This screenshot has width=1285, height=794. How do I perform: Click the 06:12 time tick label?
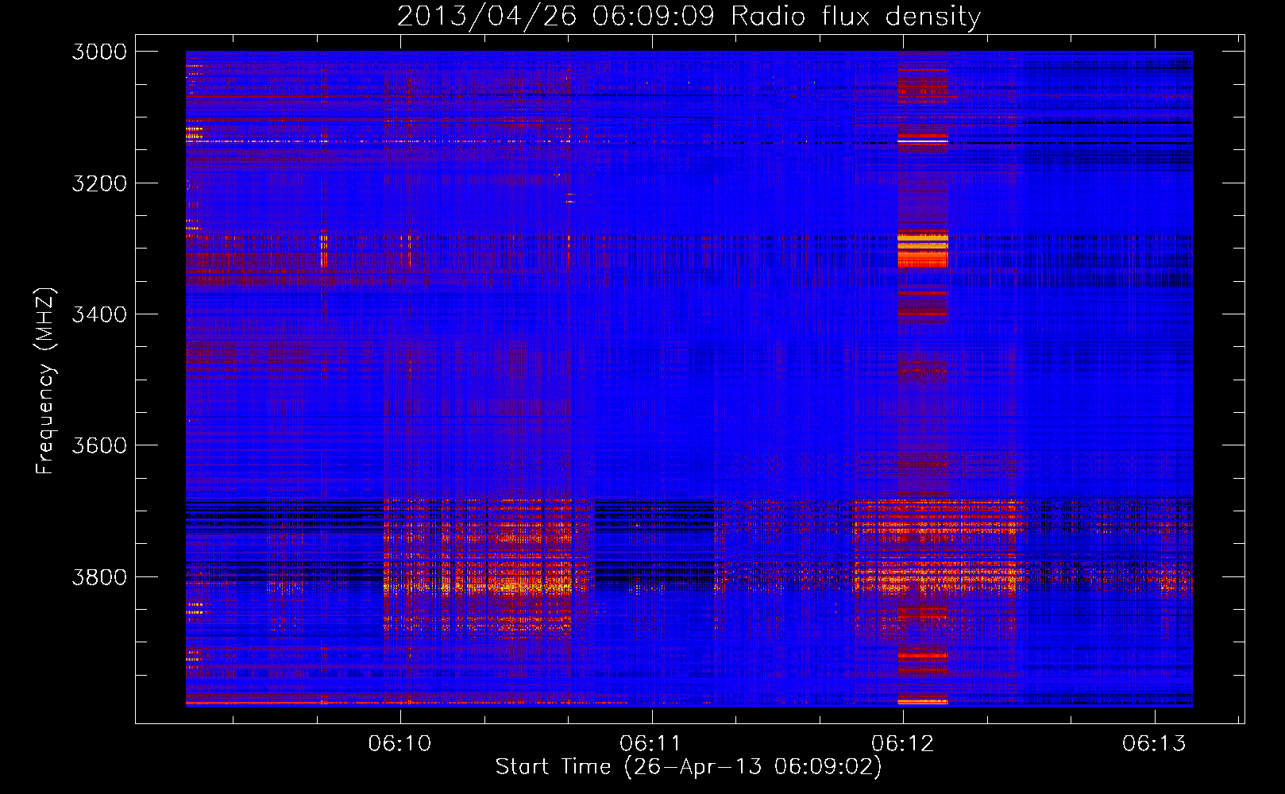(x=903, y=743)
